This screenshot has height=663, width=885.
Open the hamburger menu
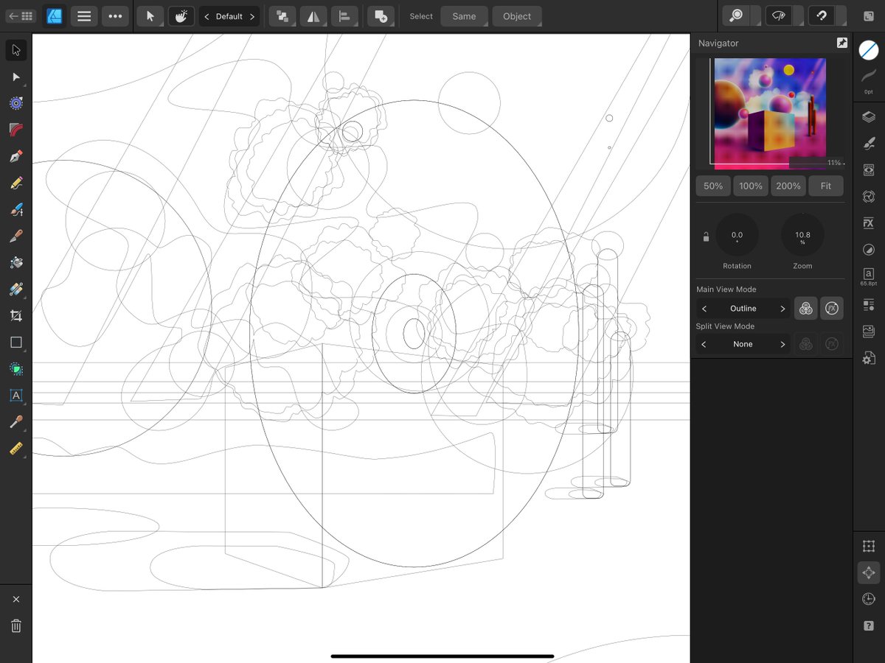[x=83, y=15]
